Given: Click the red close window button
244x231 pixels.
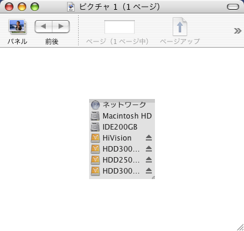Looking at the screenshot, I should (9, 7).
